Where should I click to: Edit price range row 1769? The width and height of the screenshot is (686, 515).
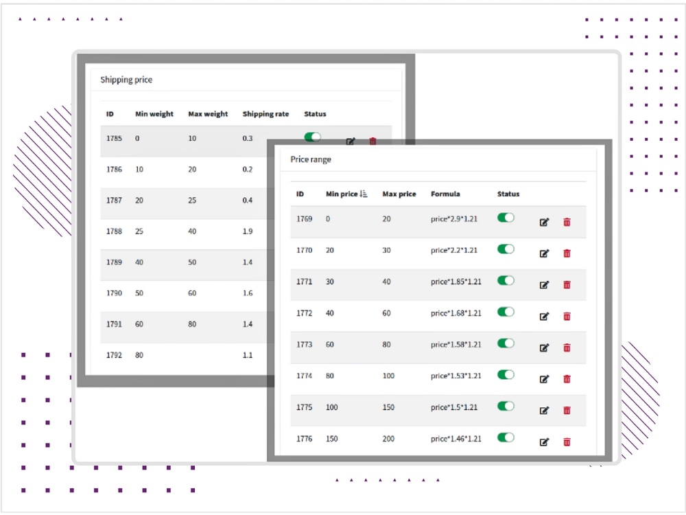pyautogui.click(x=544, y=222)
